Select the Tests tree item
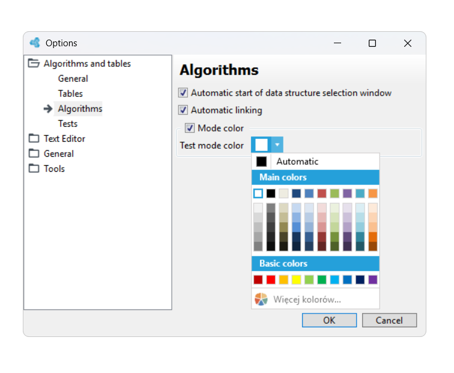The image size is (454, 373). [x=68, y=124]
